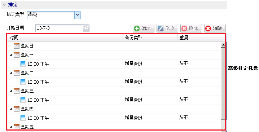Viewport: 259px width, 132px height.
Task: Select 10:00 下午 under 星期二
Action: (x=38, y=82)
